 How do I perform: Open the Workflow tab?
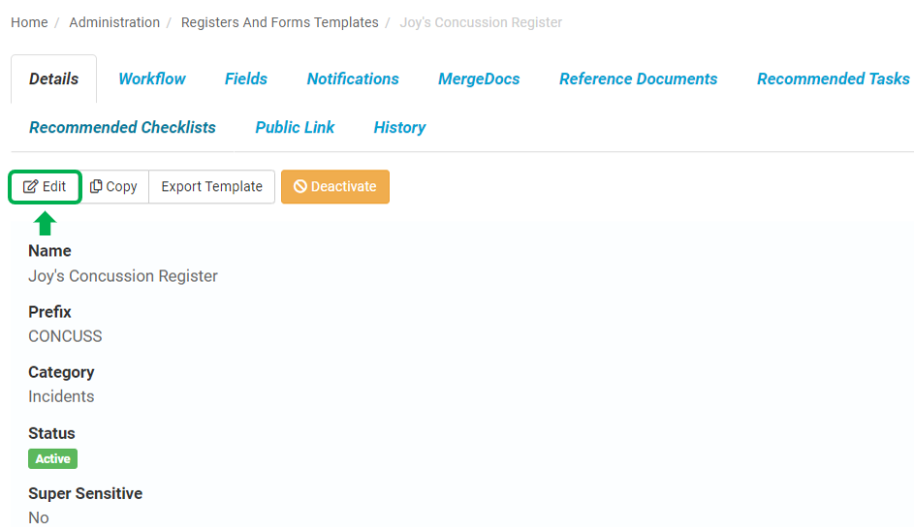[x=151, y=78]
